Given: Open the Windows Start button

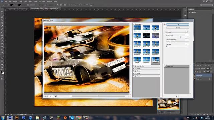Looking at the screenshot, I should [3, 118].
